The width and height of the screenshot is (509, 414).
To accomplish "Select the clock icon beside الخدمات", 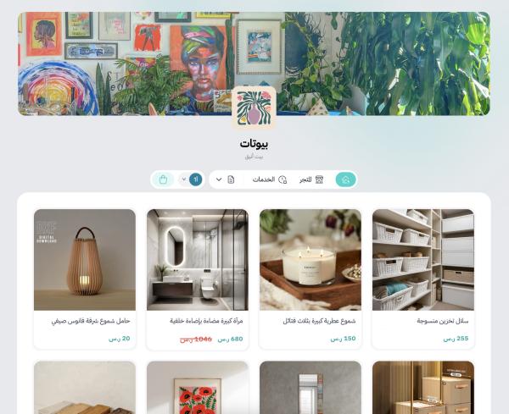I will click(282, 179).
